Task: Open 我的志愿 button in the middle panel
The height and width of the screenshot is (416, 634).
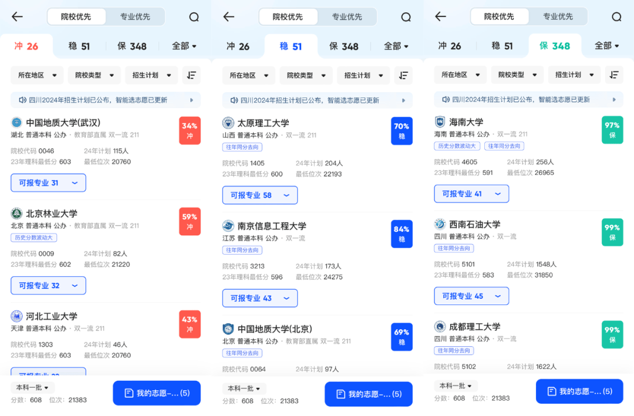Action: click(x=369, y=394)
